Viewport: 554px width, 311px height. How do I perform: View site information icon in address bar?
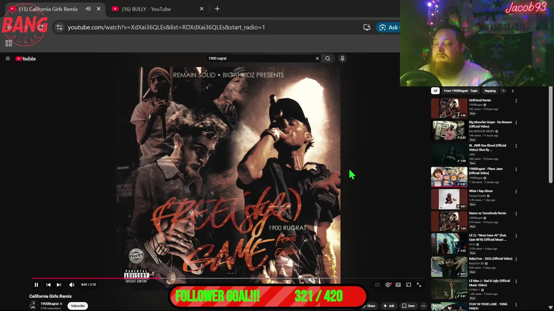point(60,27)
